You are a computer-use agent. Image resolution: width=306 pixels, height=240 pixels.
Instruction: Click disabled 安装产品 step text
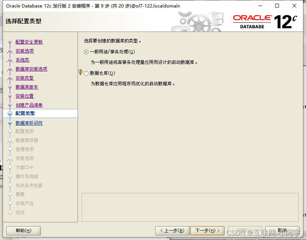[25, 203]
